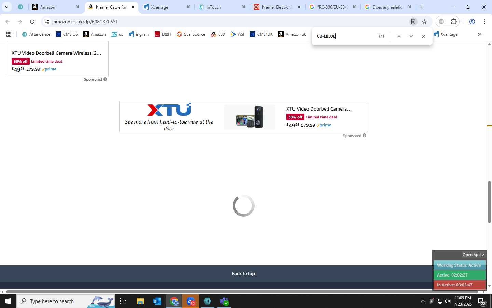This screenshot has width=492, height=308.
Task: Go back to previous page
Action: [x=8, y=22]
